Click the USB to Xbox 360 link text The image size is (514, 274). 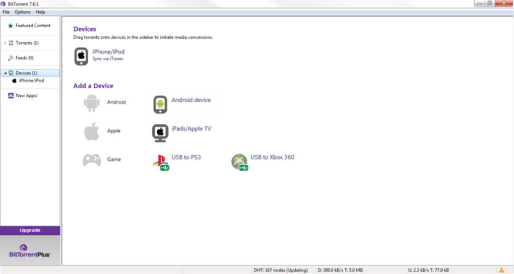[x=273, y=157]
